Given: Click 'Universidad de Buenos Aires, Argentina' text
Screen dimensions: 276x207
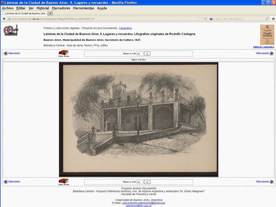Looking at the screenshot, I should (139, 200).
